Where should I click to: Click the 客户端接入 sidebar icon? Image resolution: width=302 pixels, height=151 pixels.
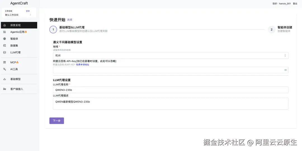pyautogui.click(x=5, y=89)
